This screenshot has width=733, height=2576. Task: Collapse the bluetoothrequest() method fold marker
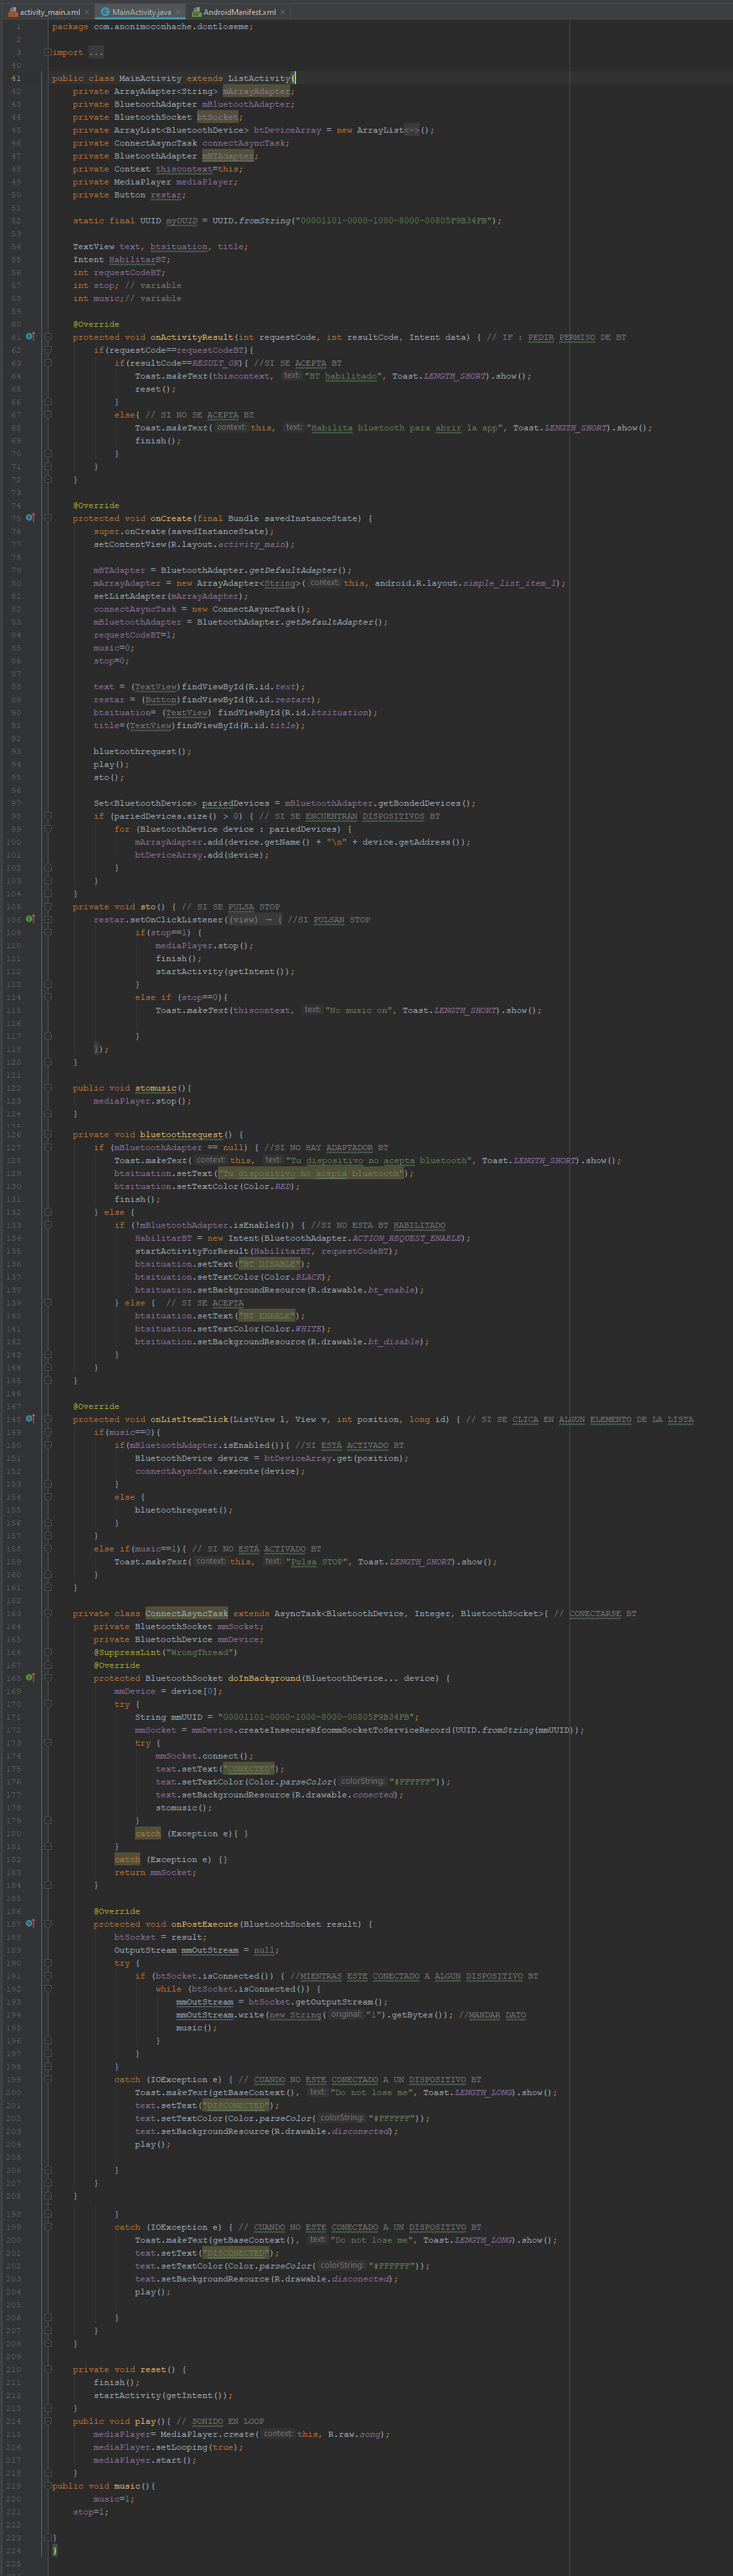(47, 1134)
